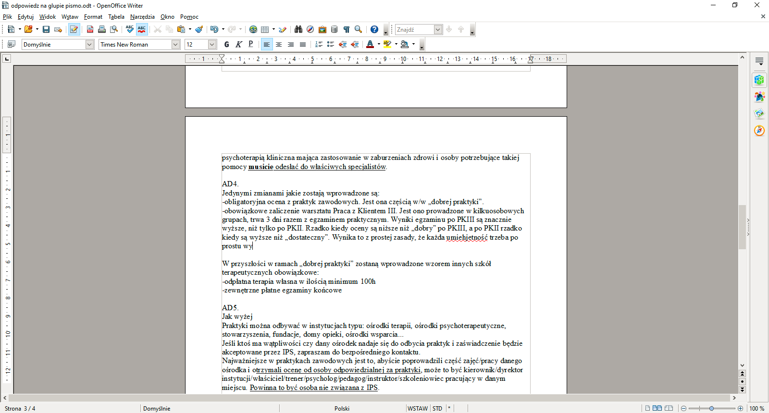Click into the Znajdź search field
This screenshot has width=769, height=413.
point(414,29)
